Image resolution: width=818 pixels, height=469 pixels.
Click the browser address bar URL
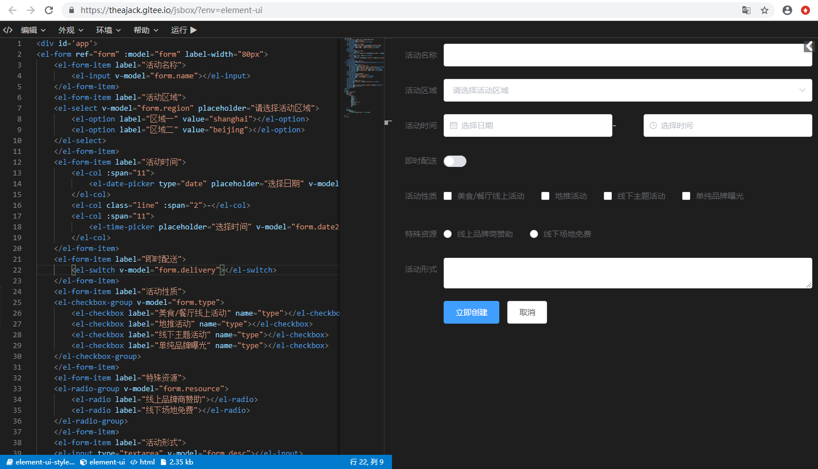click(x=171, y=10)
